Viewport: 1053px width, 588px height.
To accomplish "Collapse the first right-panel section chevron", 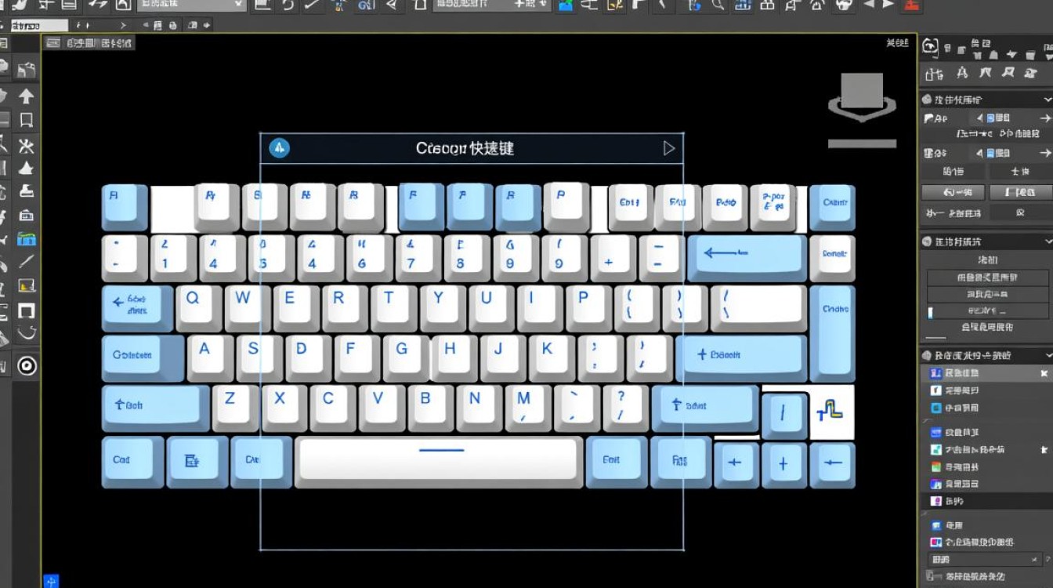I will tap(1047, 100).
